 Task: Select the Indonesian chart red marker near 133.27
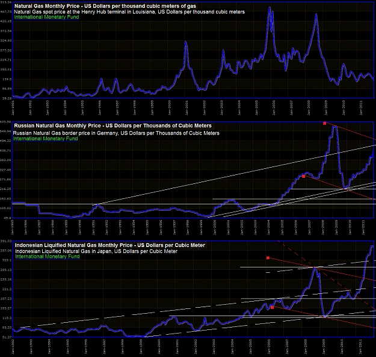click(272, 307)
